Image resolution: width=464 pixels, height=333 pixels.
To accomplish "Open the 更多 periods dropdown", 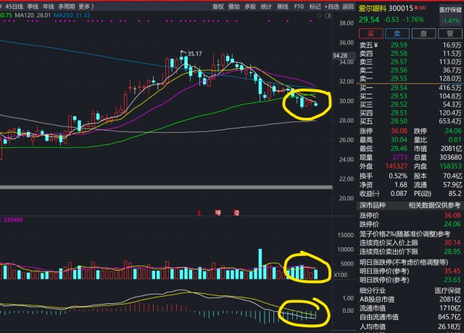I will pos(86,6).
